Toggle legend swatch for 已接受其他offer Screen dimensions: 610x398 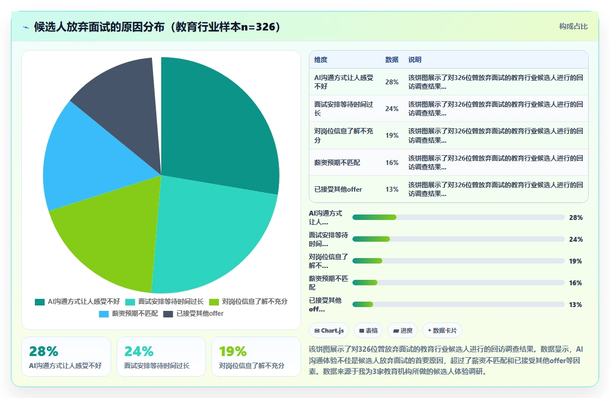[x=168, y=314]
